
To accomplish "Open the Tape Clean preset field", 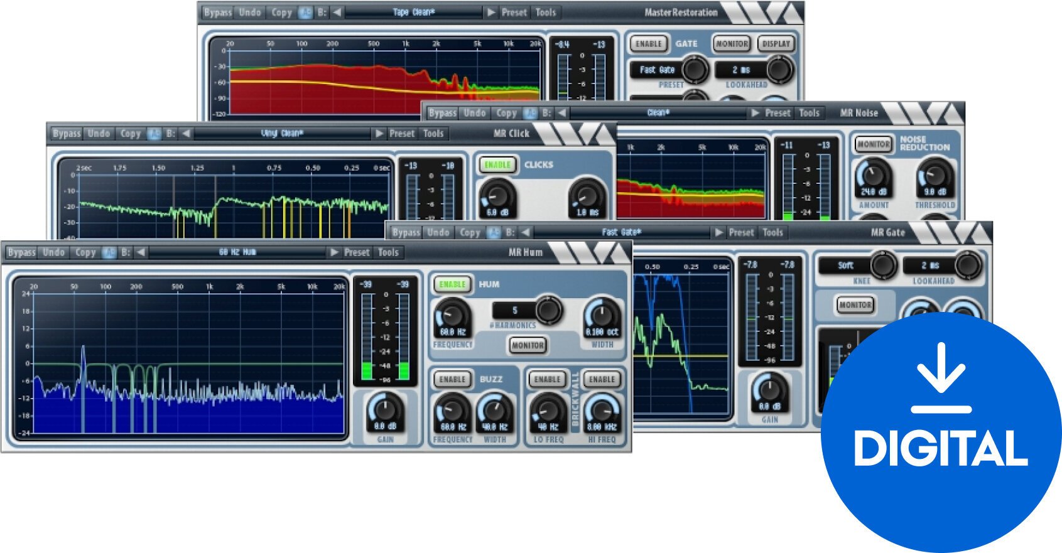I will click(413, 13).
